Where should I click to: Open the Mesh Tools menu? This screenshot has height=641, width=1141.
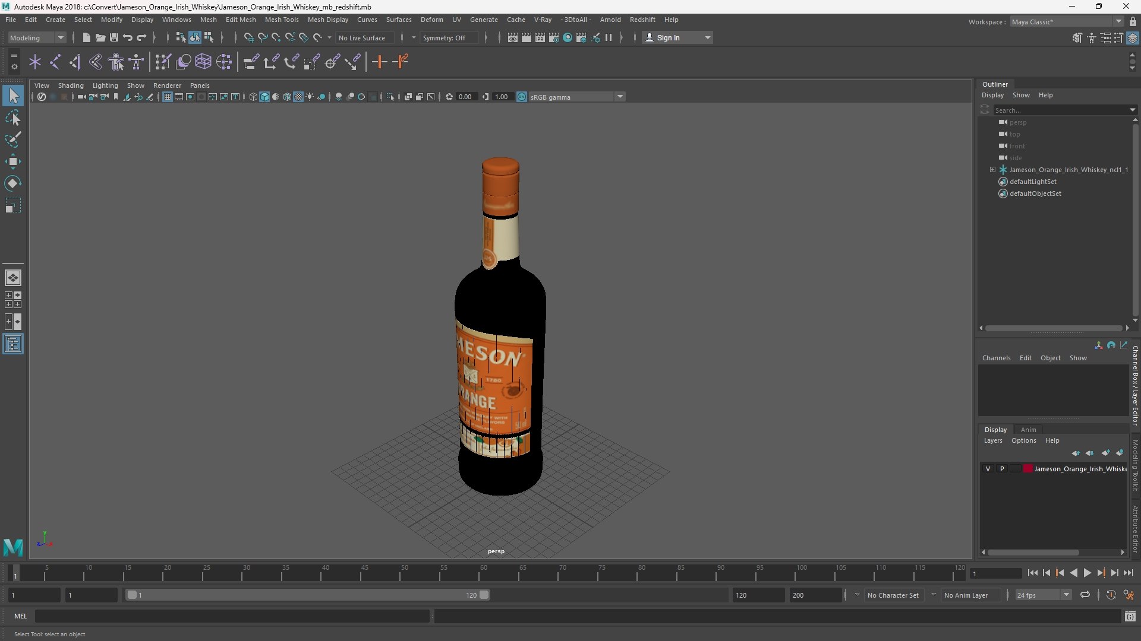point(282,20)
